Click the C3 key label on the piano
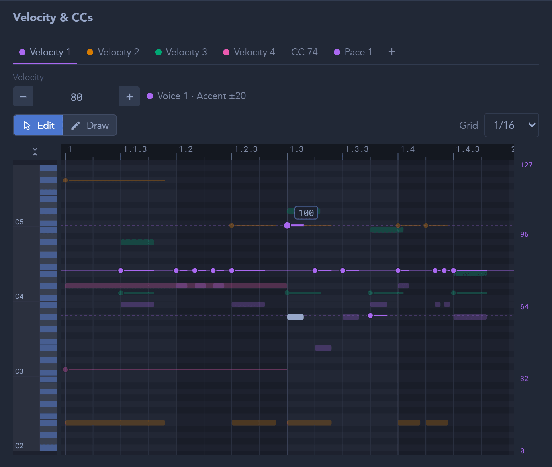 point(20,371)
